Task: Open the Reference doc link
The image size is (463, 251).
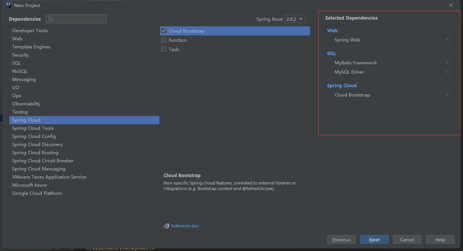Action: pyautogui.click(x=185, y=226)
